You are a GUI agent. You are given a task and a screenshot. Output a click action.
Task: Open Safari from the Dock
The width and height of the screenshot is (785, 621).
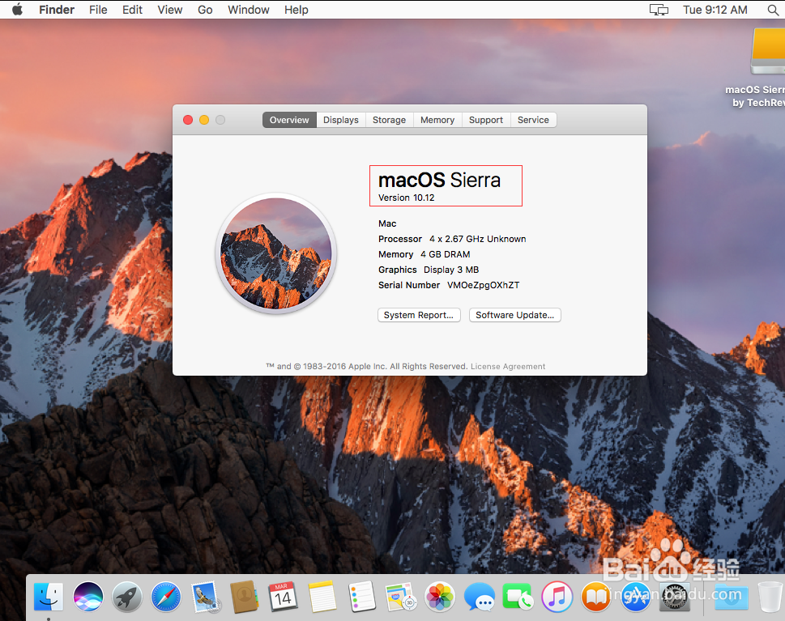[165, 596]
